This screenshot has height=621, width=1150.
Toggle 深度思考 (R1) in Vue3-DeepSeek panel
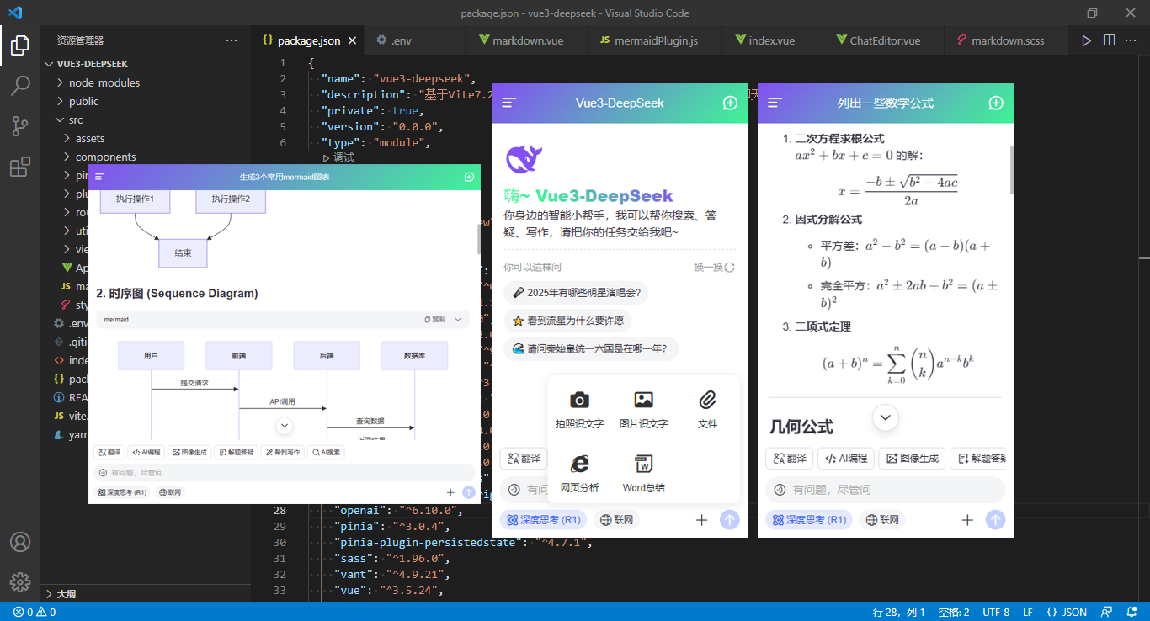click(x=543, y=520)
